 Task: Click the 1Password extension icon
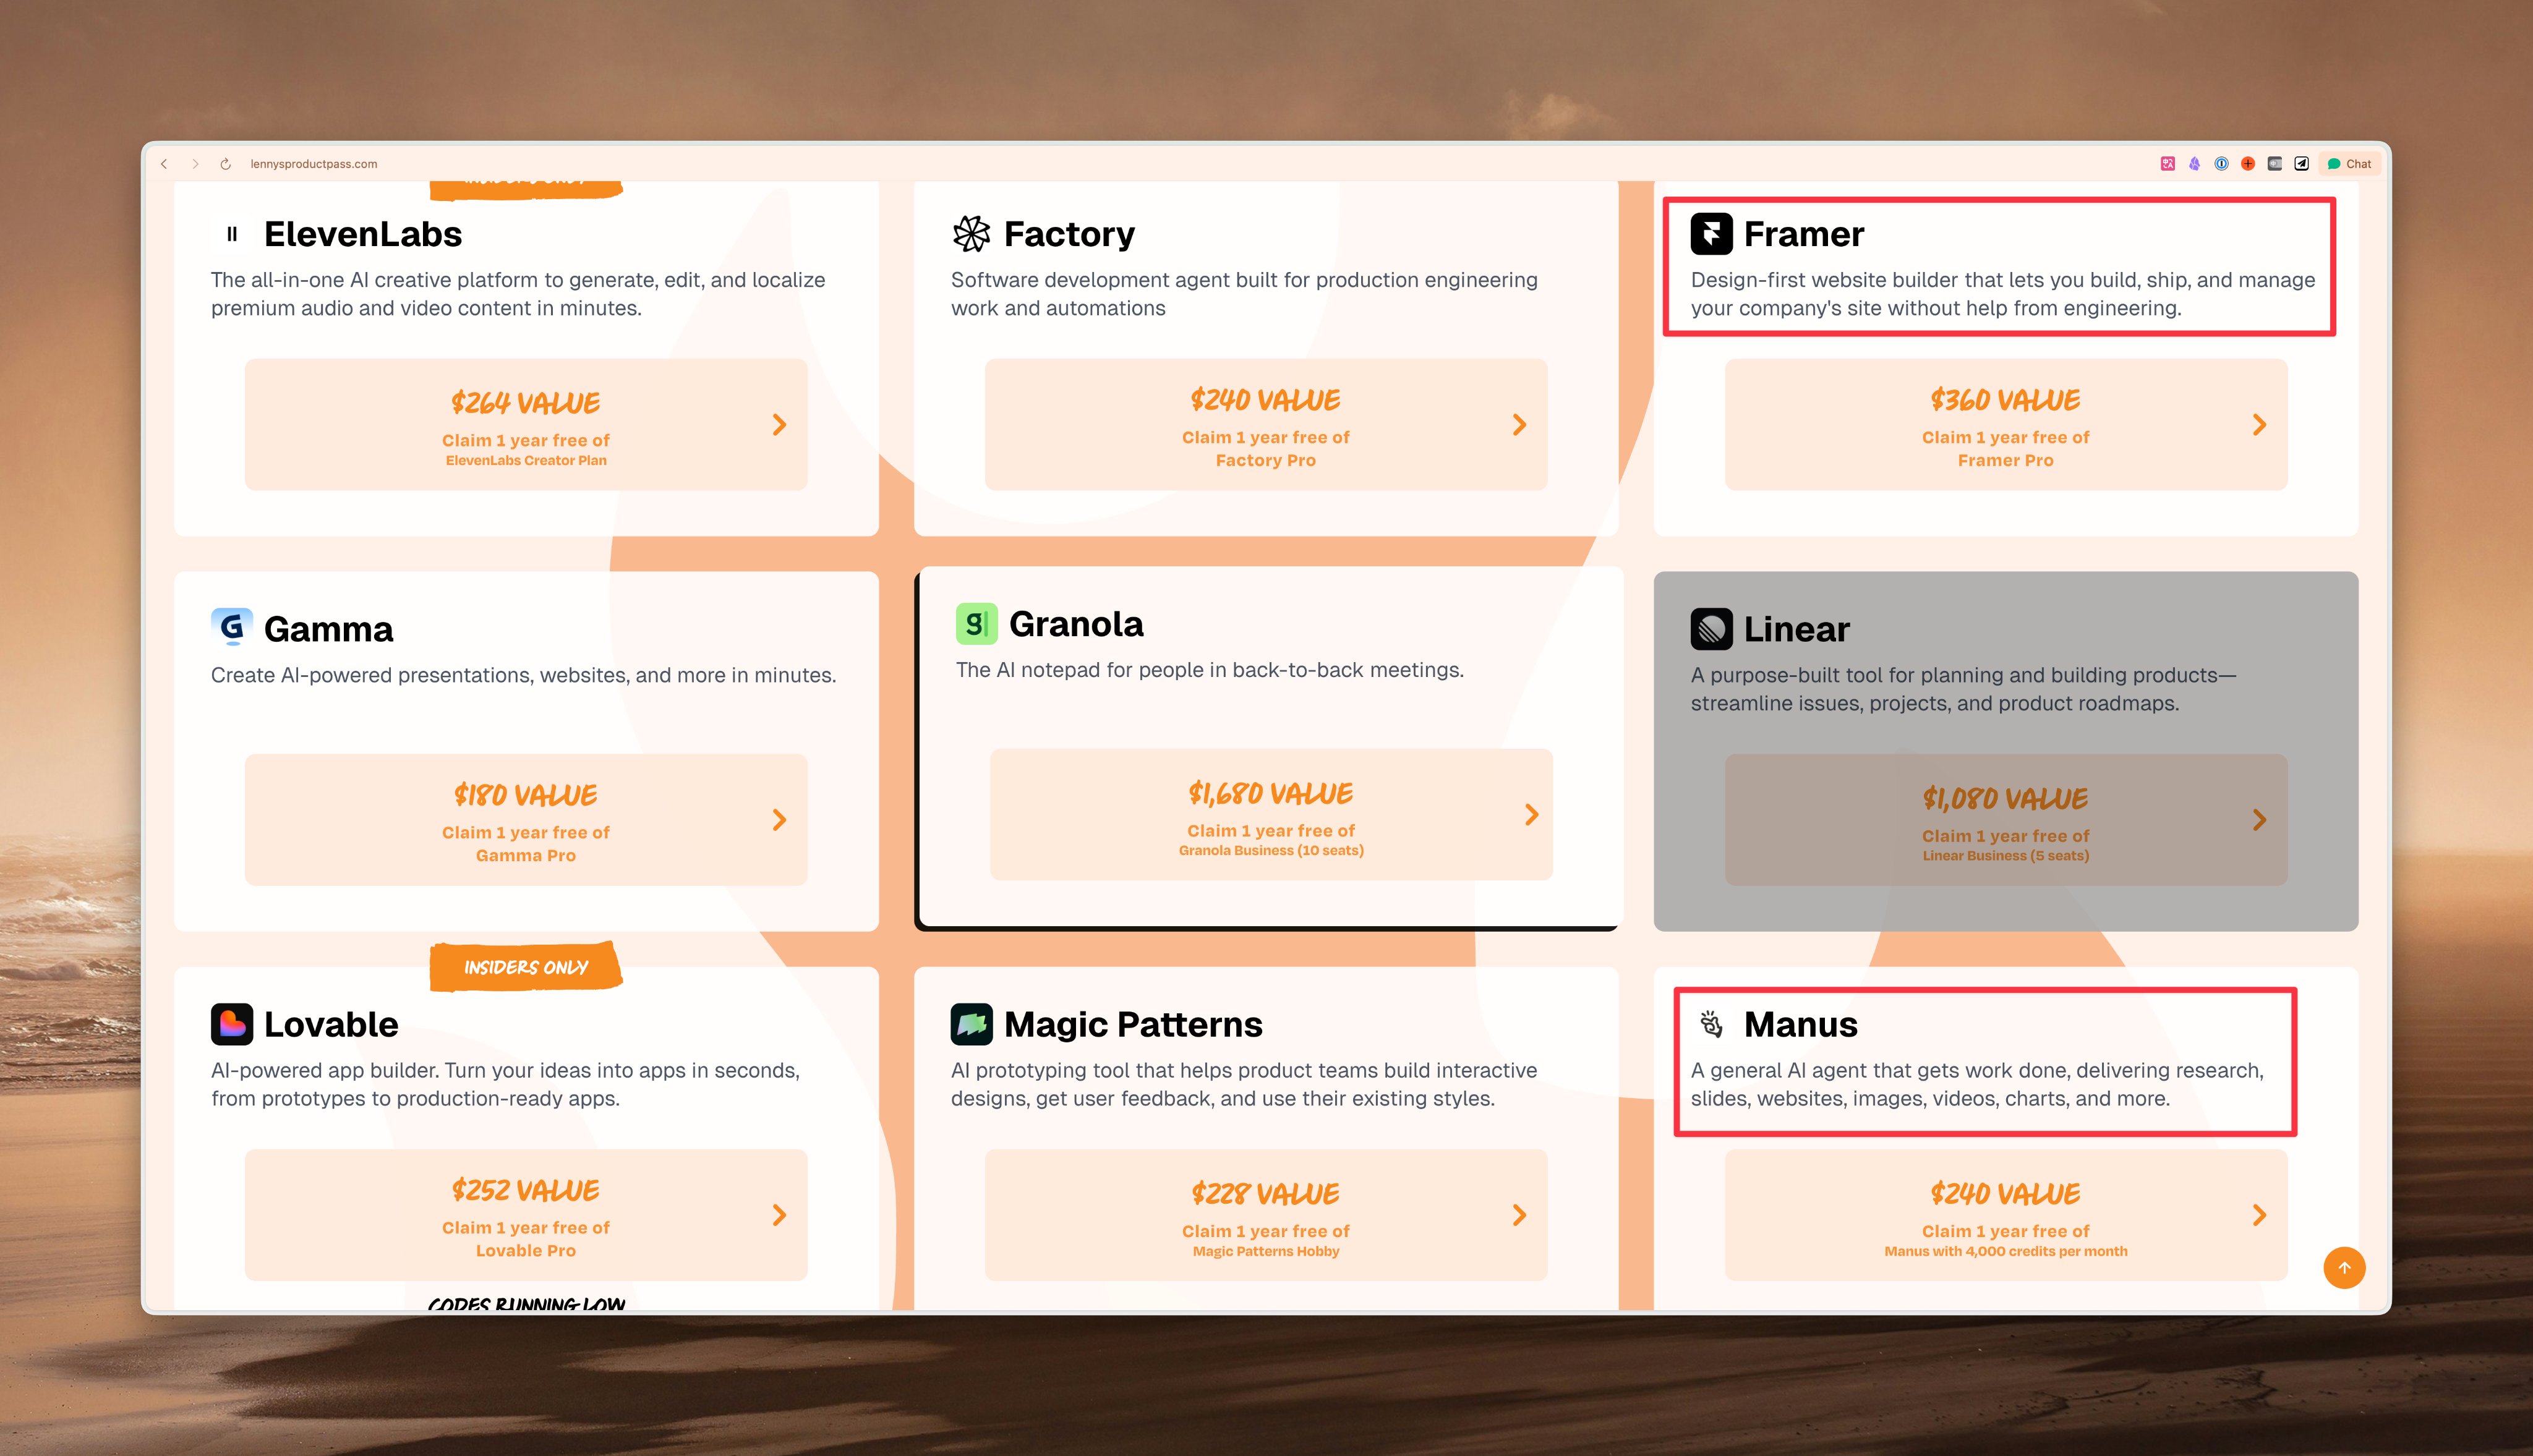(2221, 164)
